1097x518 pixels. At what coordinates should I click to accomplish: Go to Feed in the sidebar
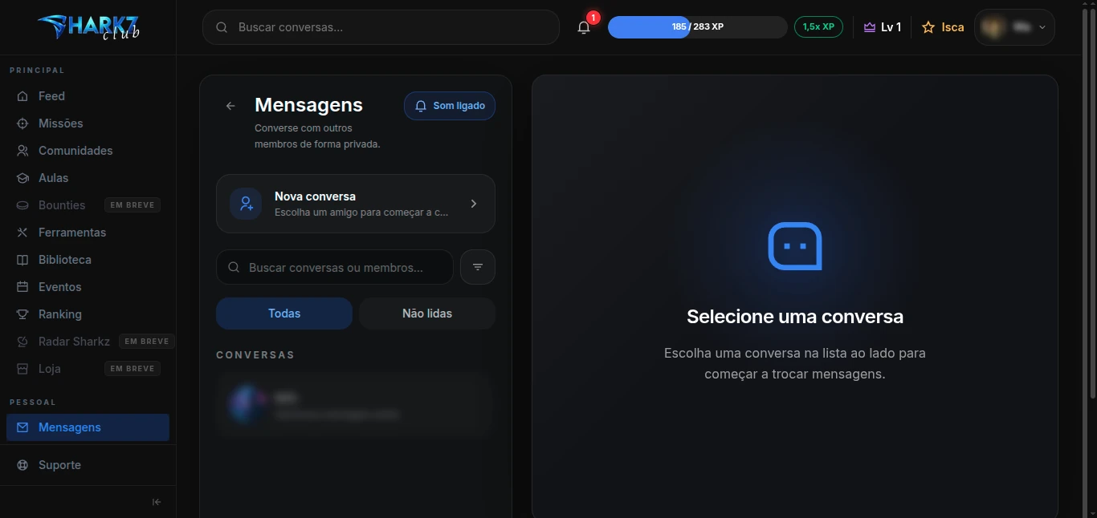pyautogui.click(x=88, y=96)
